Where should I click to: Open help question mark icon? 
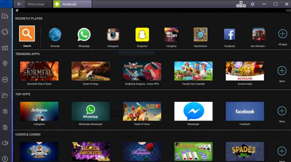pos(5,159)
